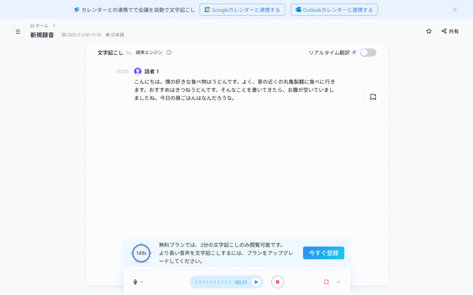Add a red bookmark in recording bar
473x295 pixels.
pos(326,282)
